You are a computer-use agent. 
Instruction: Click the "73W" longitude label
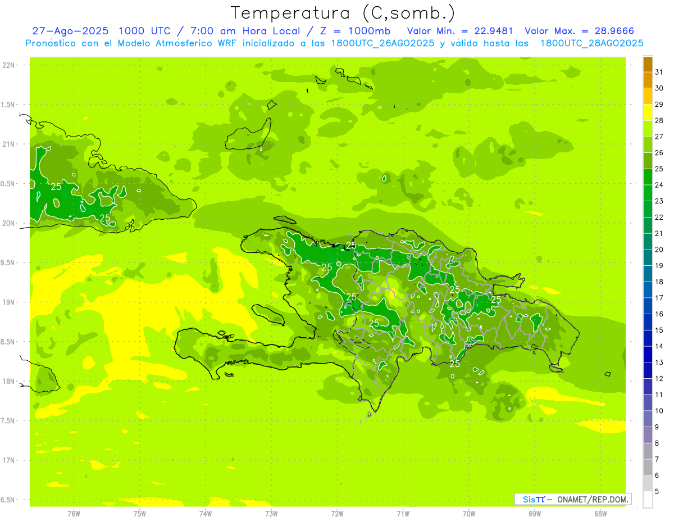pyautogui.click(x=271, y=514)
